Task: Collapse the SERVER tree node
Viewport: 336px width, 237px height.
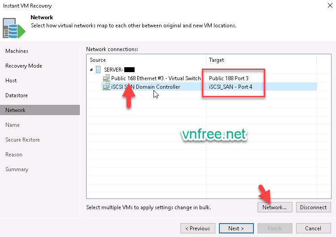Action: 92,69
